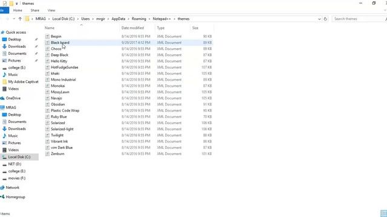387x217 pixels.
Task: Sort by Type column header
Action: (161, 28)
